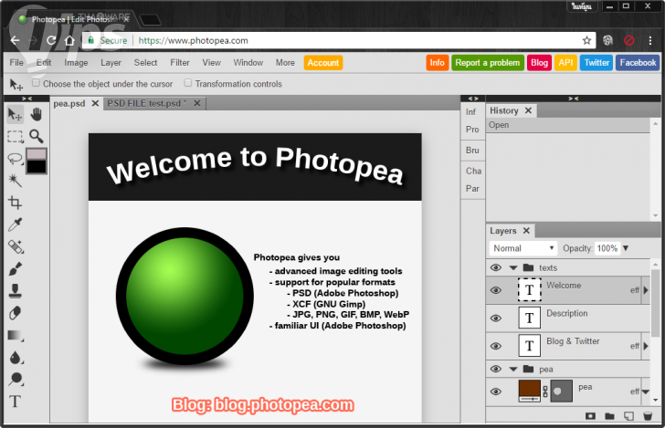This screenshot has width=665, height=428.
Task: Click the Account button
Action: [x=323, y=63]
